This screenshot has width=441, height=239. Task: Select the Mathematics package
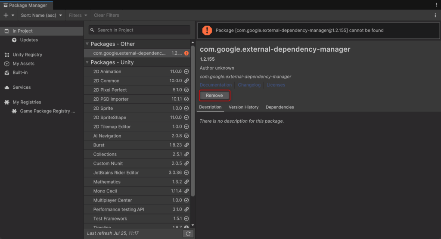click(x=137, y=182)
